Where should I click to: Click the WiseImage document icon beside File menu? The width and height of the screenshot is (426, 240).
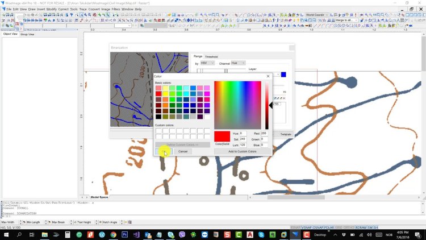click(3, 9)
